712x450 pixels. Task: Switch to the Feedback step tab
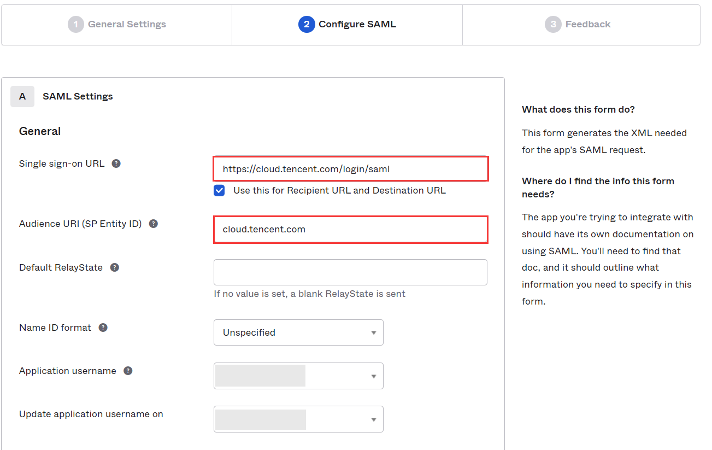587,25
